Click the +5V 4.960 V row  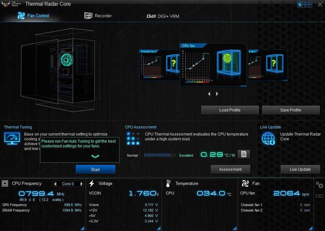pyautogui.click(x=124, y=216)
